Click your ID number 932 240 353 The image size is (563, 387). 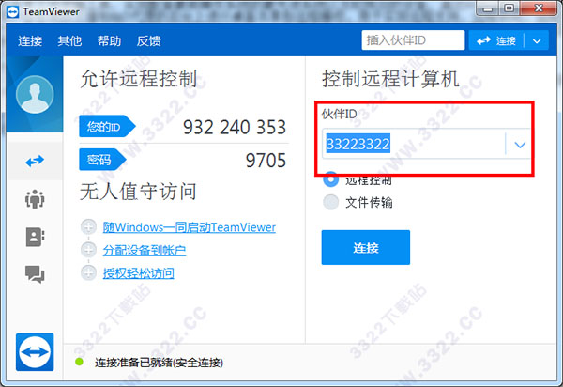[235, 127]
